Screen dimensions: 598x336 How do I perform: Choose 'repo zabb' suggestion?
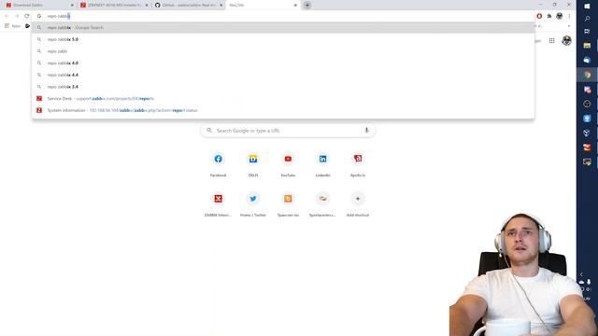(283, 51)
